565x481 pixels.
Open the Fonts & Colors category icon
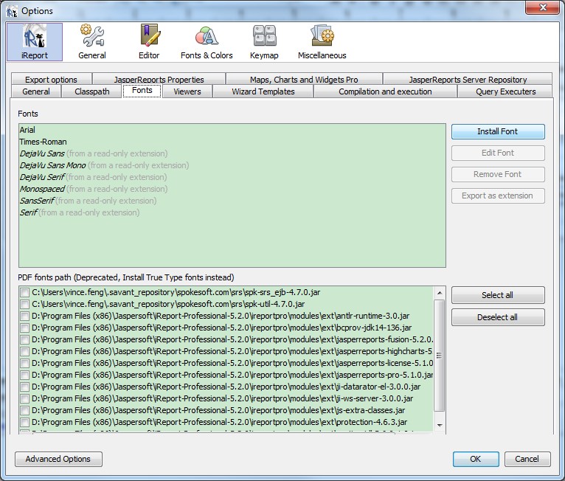pos(207,42)
